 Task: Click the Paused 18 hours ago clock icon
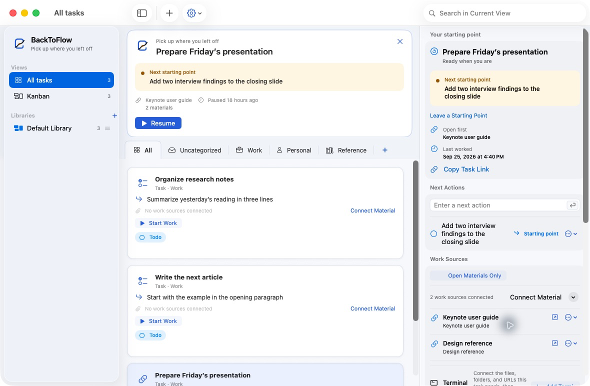201,100
